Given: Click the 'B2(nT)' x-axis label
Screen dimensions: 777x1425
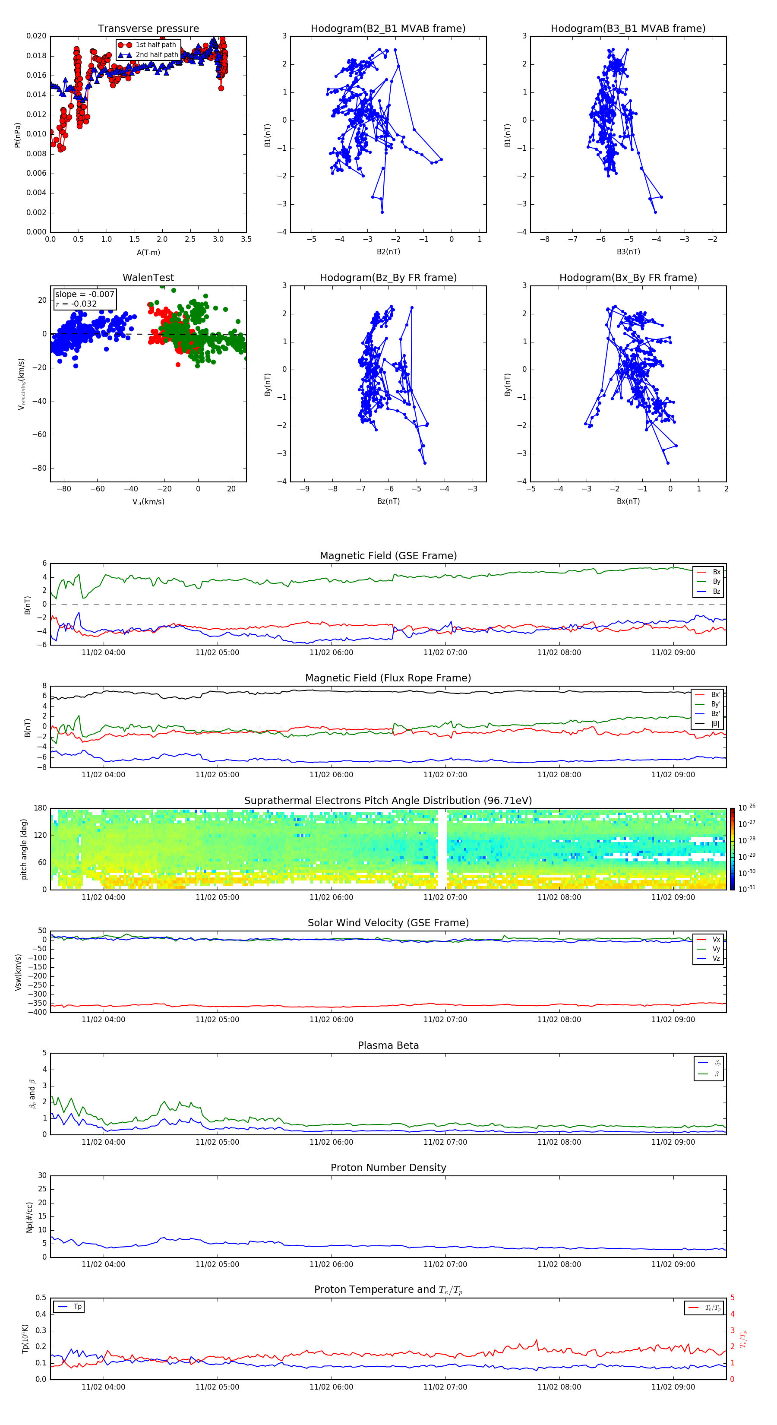Looking at the screenshot, I should (388, 252).
